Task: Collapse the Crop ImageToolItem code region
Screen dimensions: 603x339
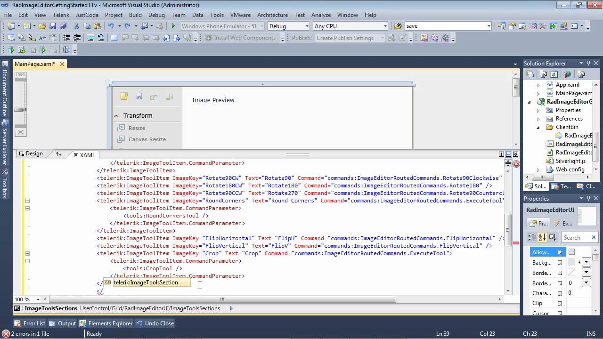Action: coord(27,253)
